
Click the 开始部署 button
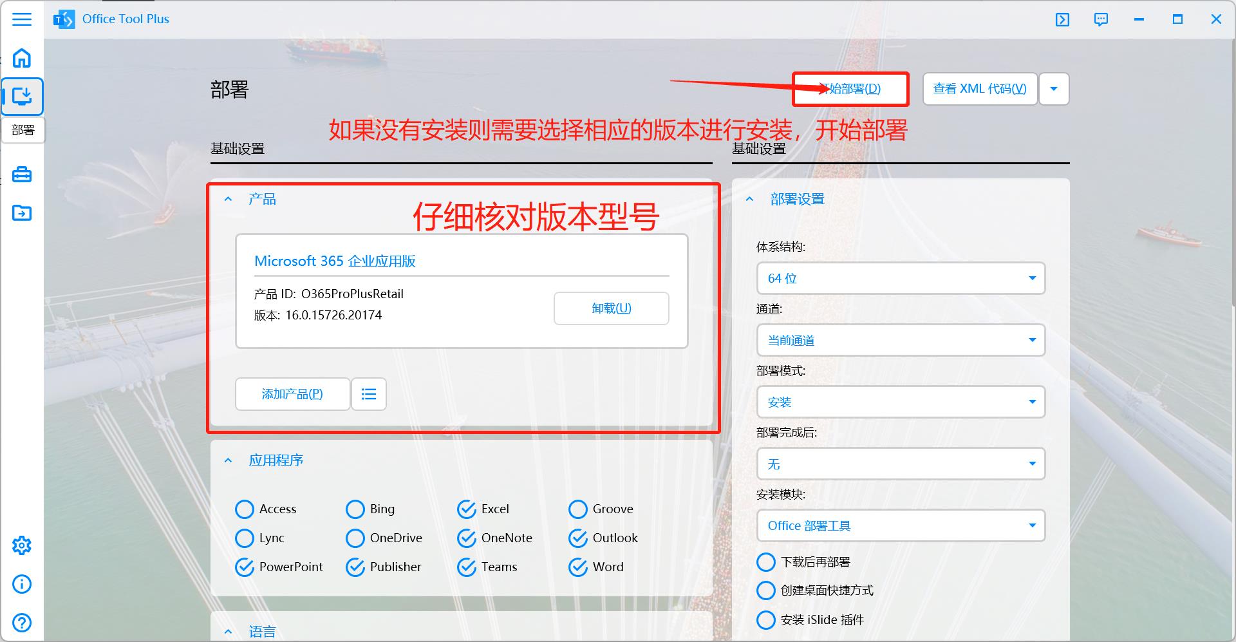[850, 89]
